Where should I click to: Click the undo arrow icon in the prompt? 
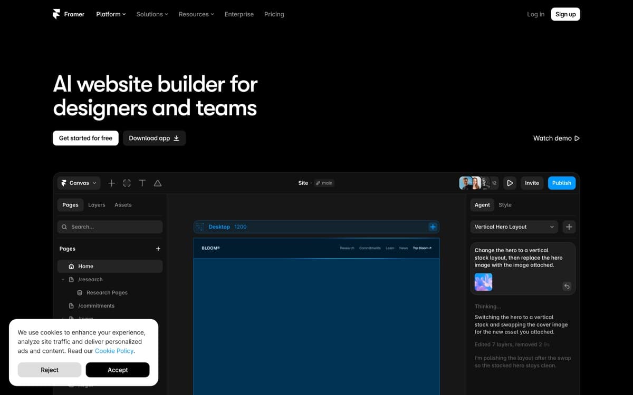pos(567,286)
